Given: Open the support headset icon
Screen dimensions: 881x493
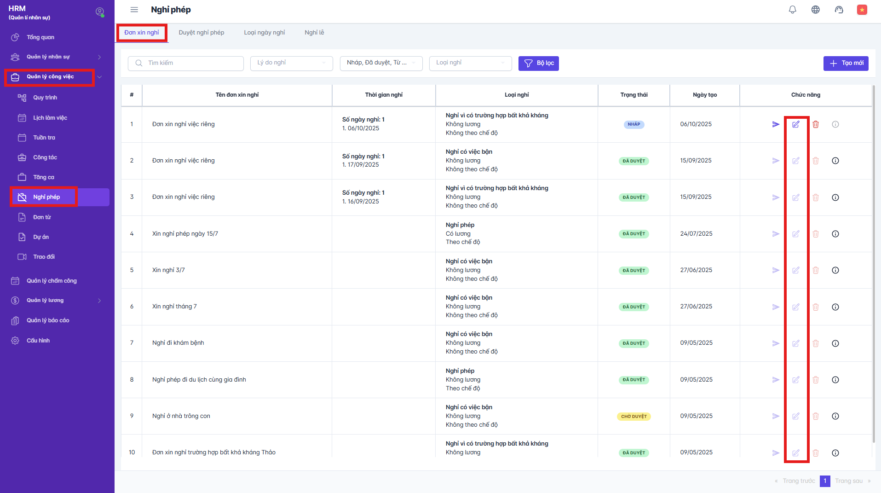Looking at the screenshot, I should click(839, 9).
